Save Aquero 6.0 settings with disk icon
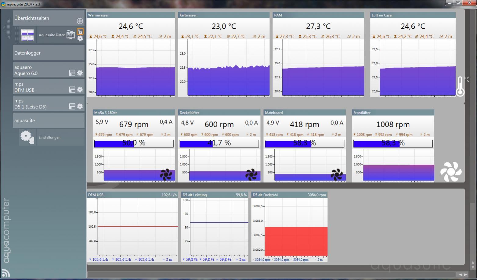The width and height of the screenshot is (477, 280). click(72, 73)
